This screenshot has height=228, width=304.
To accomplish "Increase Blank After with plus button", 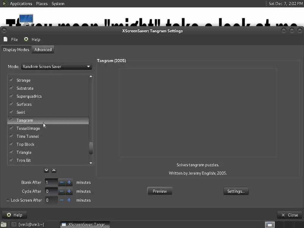I will (x=69, y=183).
